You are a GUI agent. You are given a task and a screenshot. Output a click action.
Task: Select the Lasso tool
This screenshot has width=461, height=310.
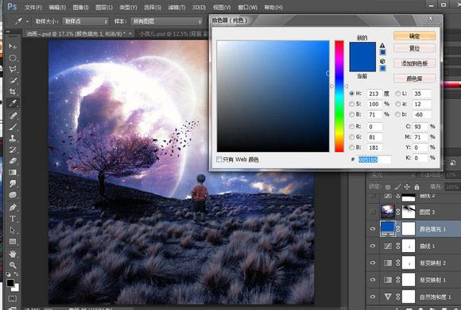point(13,69)
